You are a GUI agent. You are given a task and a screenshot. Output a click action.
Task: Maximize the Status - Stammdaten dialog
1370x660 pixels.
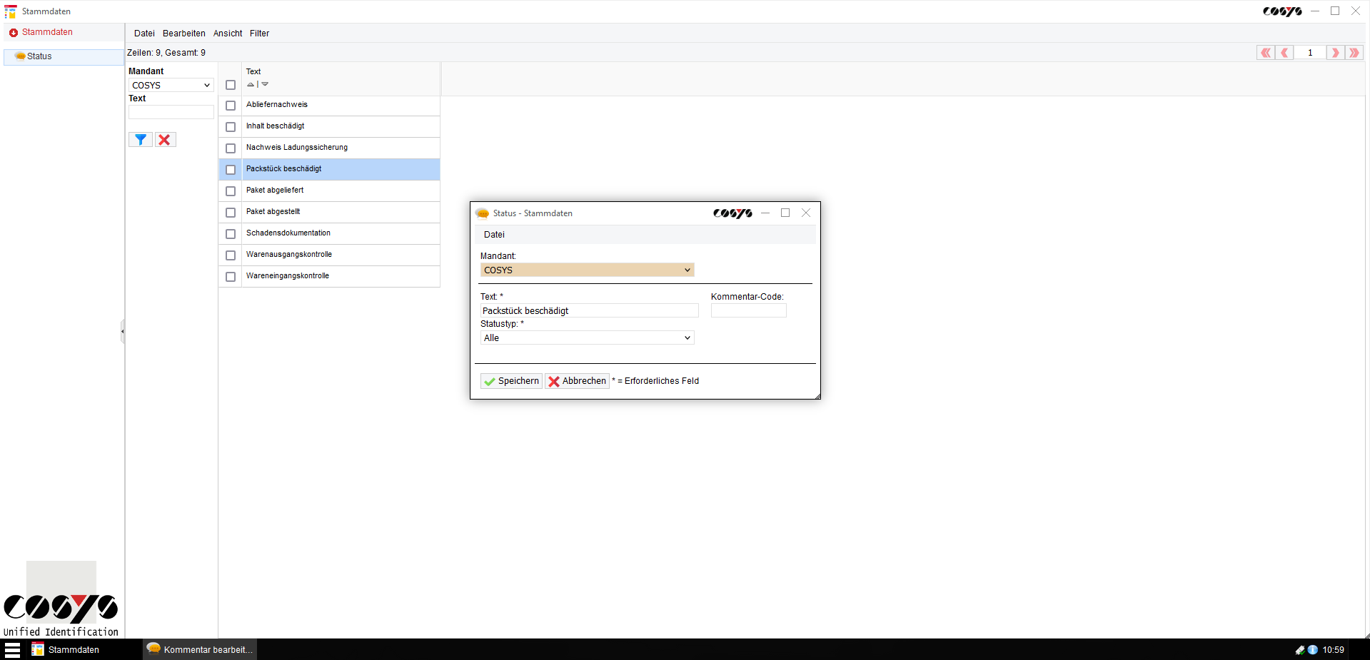785,213
